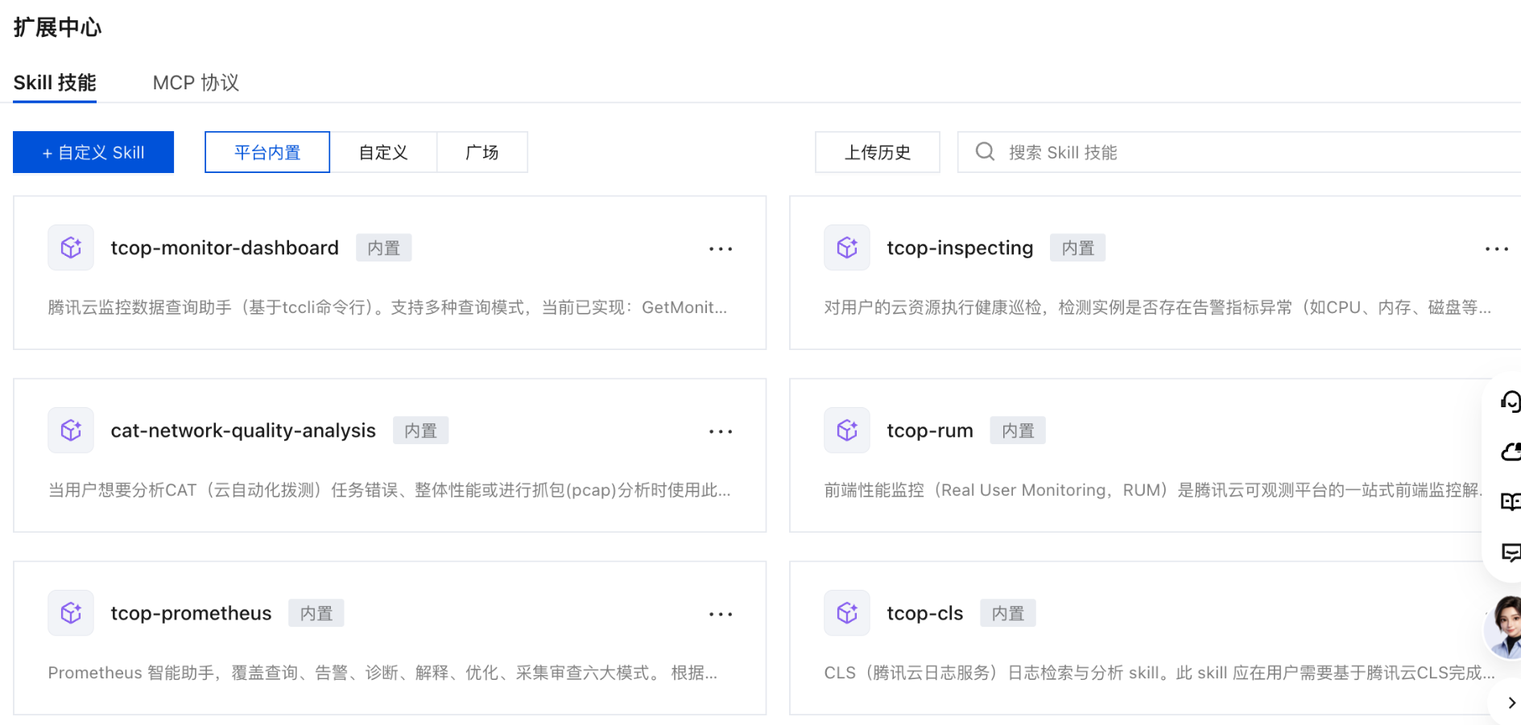
Task: Select the 平台内置 filter tab
Action: [267, 152]
